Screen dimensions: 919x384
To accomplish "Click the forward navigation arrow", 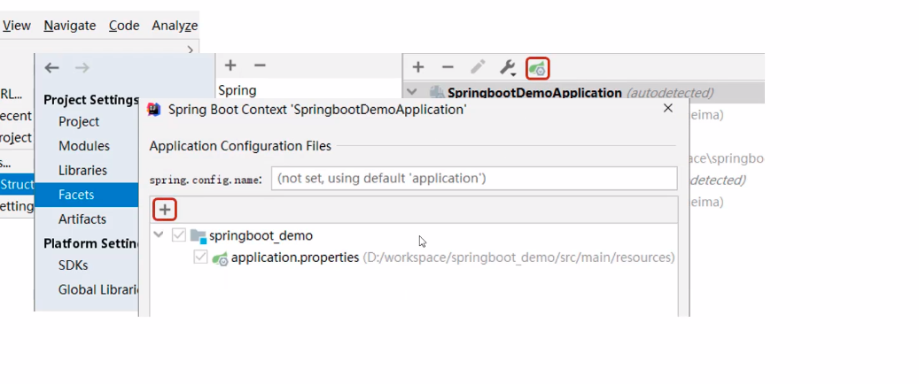I will point(82,68).
